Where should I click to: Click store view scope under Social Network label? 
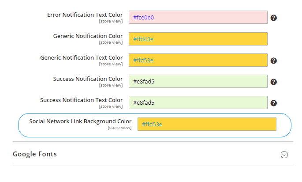tap(119, 128)
